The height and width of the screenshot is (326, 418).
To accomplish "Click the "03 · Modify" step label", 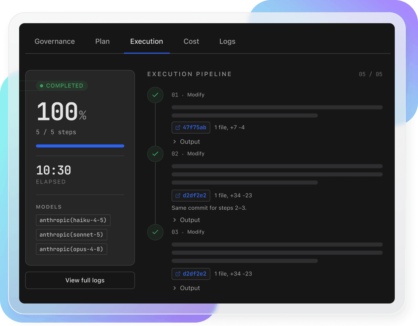I will [188, 232].
